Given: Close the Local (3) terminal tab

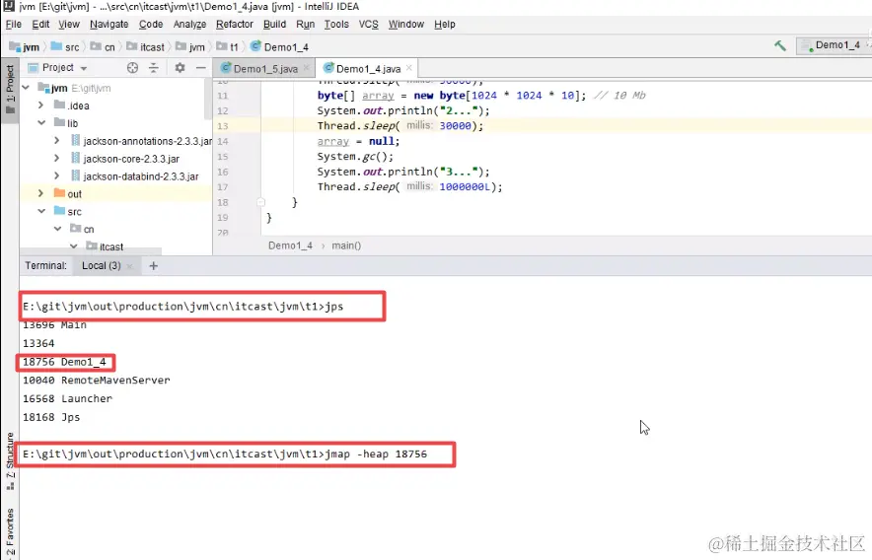Looking at the screenshot, I should (129, 266).
